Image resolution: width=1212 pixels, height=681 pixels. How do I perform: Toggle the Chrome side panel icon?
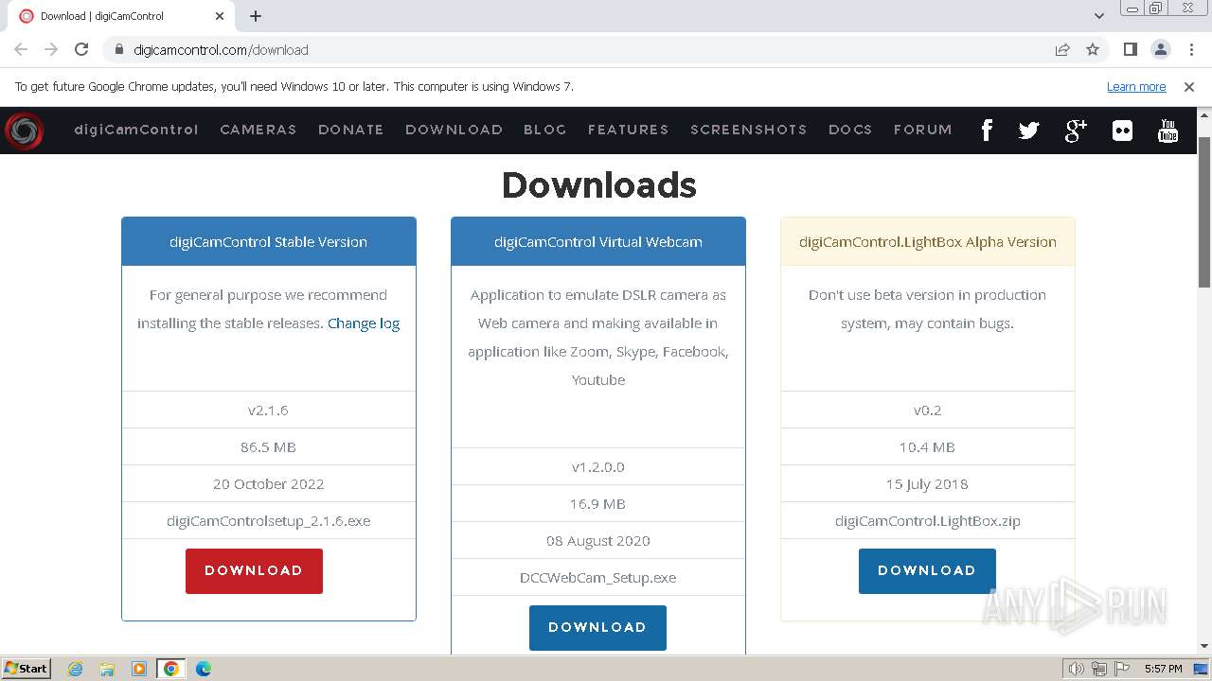point(1130,49)
